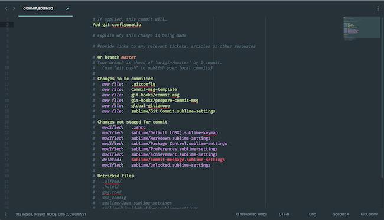
Task: Open the UTF-8 encoding selector
Action: (284, 214)
